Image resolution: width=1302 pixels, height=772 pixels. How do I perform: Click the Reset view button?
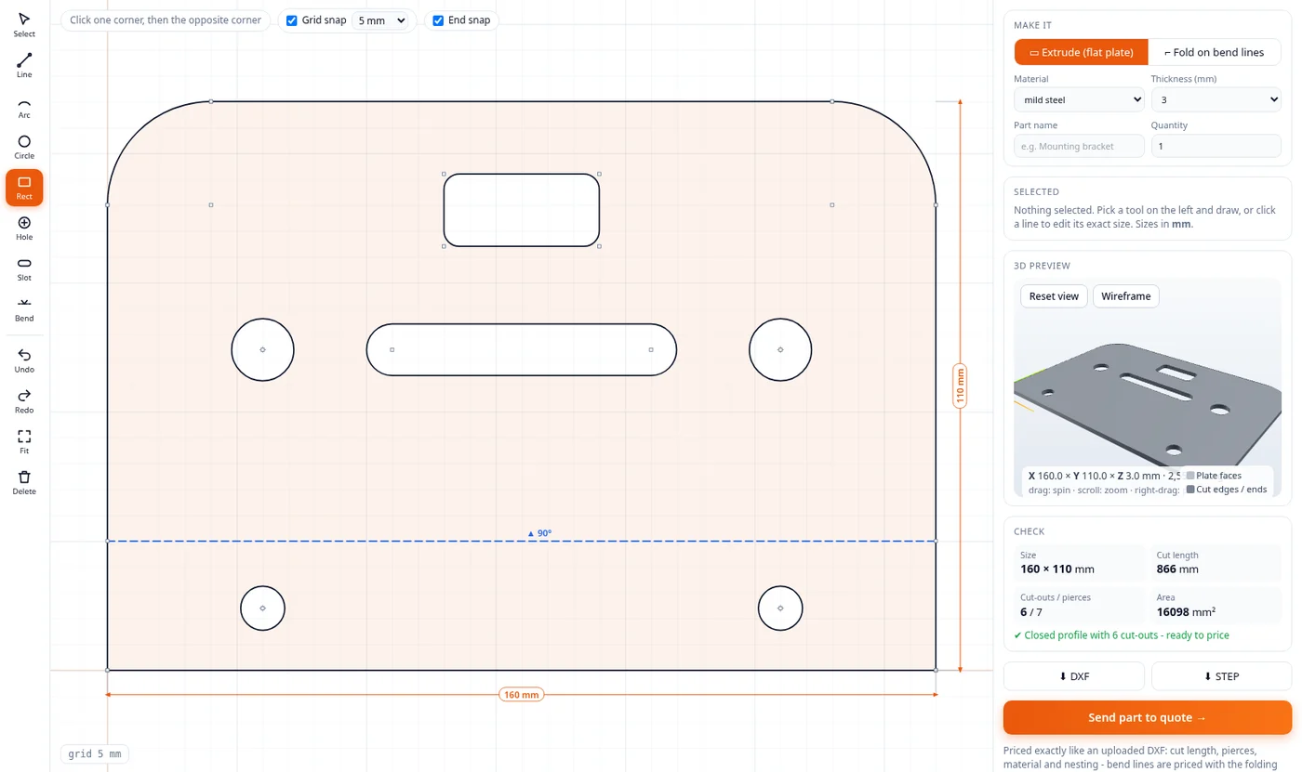[1054, 296]
